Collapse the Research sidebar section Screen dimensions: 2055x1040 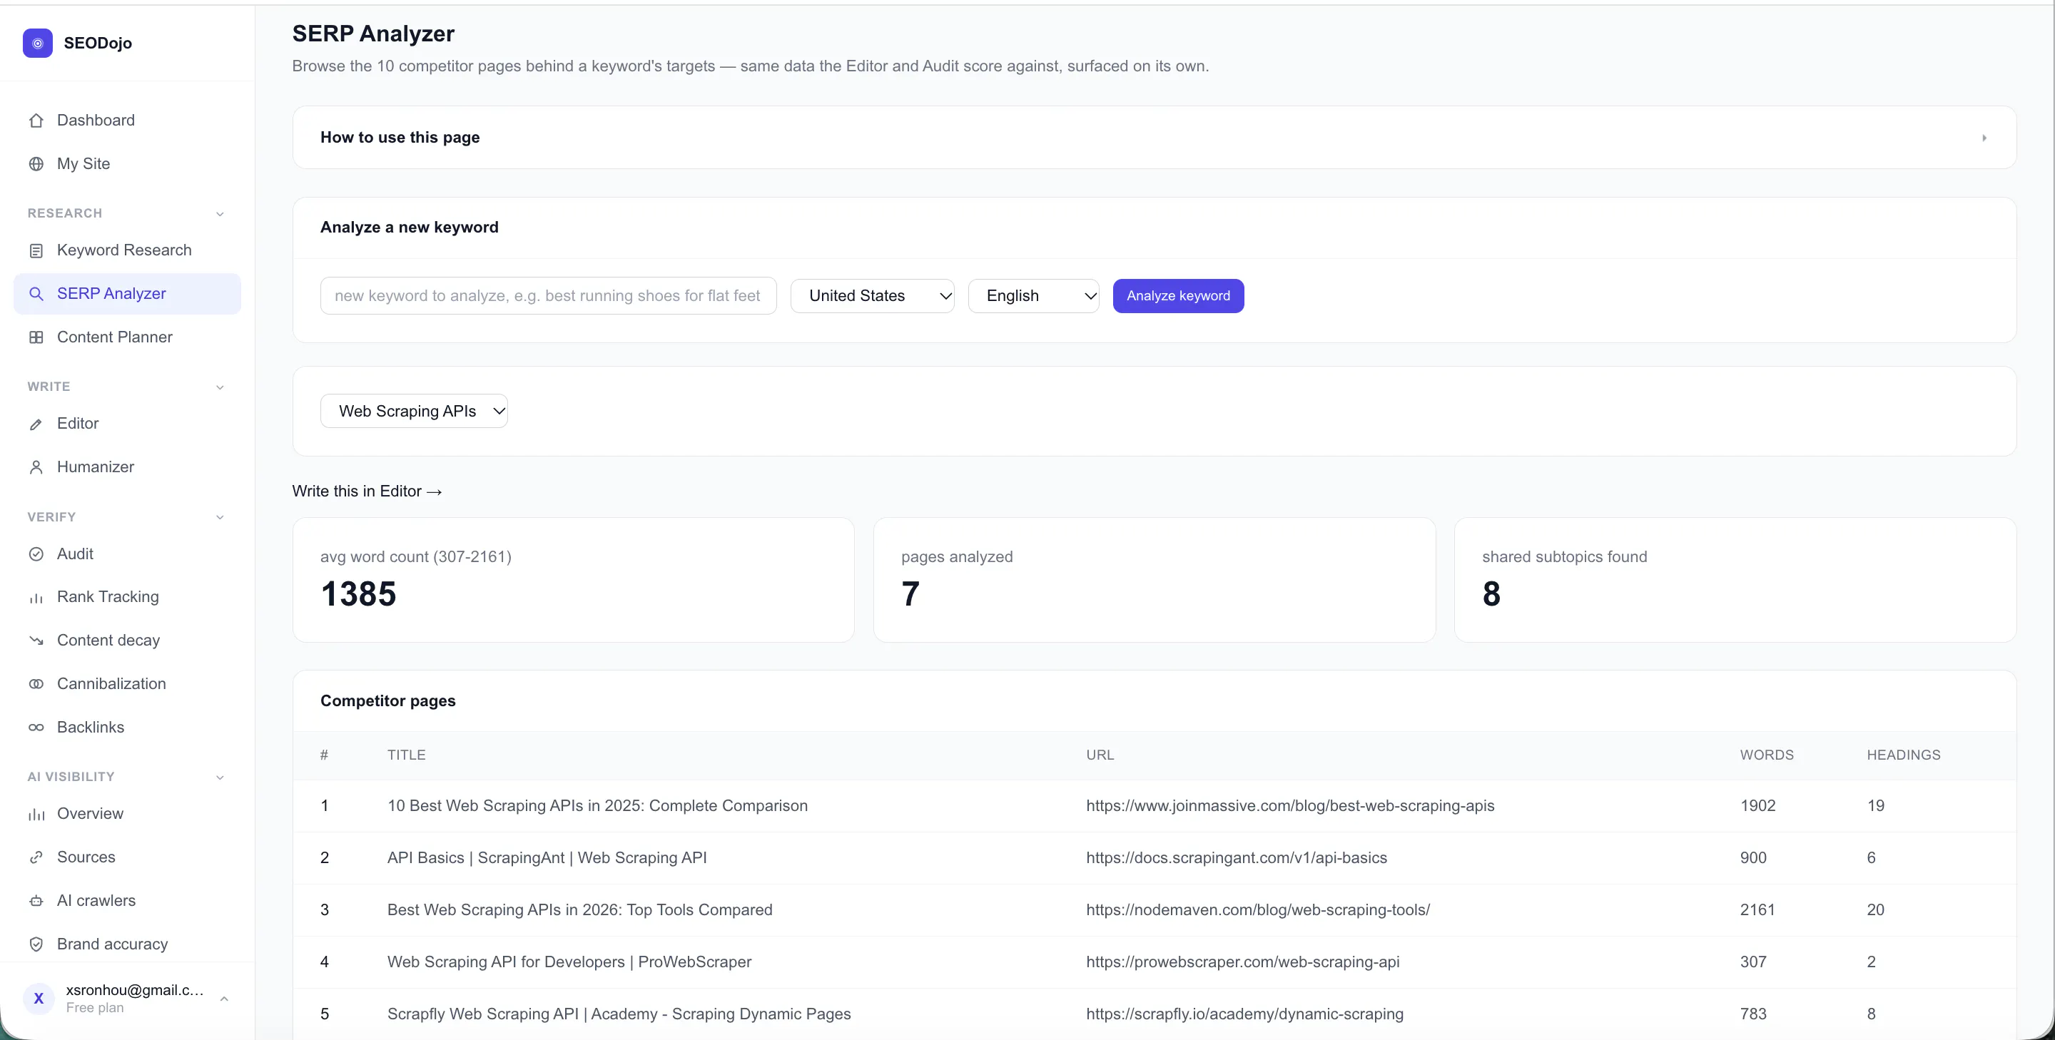coord(220,214)
